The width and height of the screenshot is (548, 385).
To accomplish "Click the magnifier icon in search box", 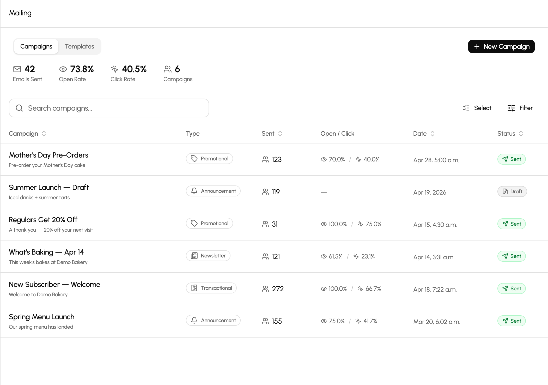I will (x=19, y=108).
